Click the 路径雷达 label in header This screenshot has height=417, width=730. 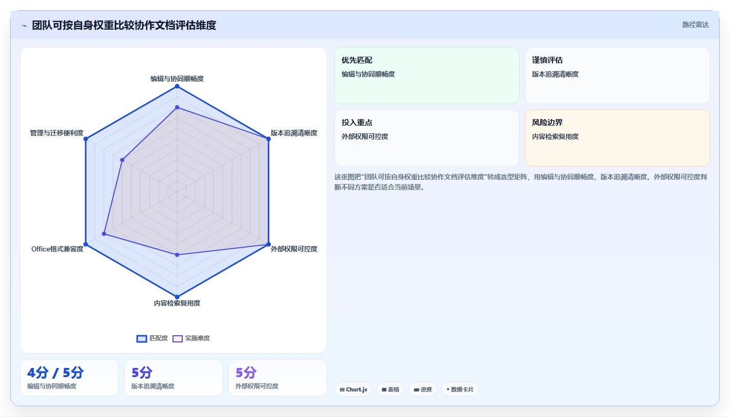point(695,25)
